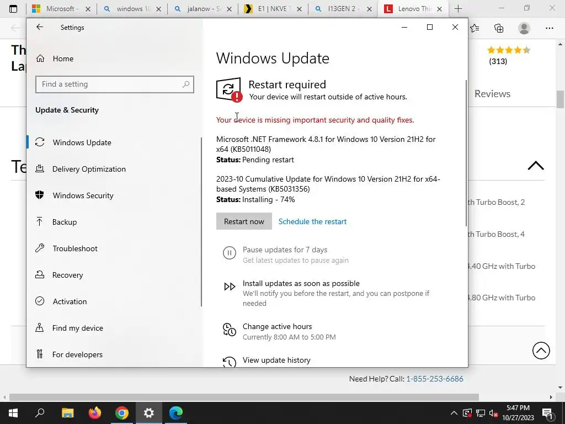Click the circular back-to-top arrow button
565x424 pixels.
tap(541, 350)
